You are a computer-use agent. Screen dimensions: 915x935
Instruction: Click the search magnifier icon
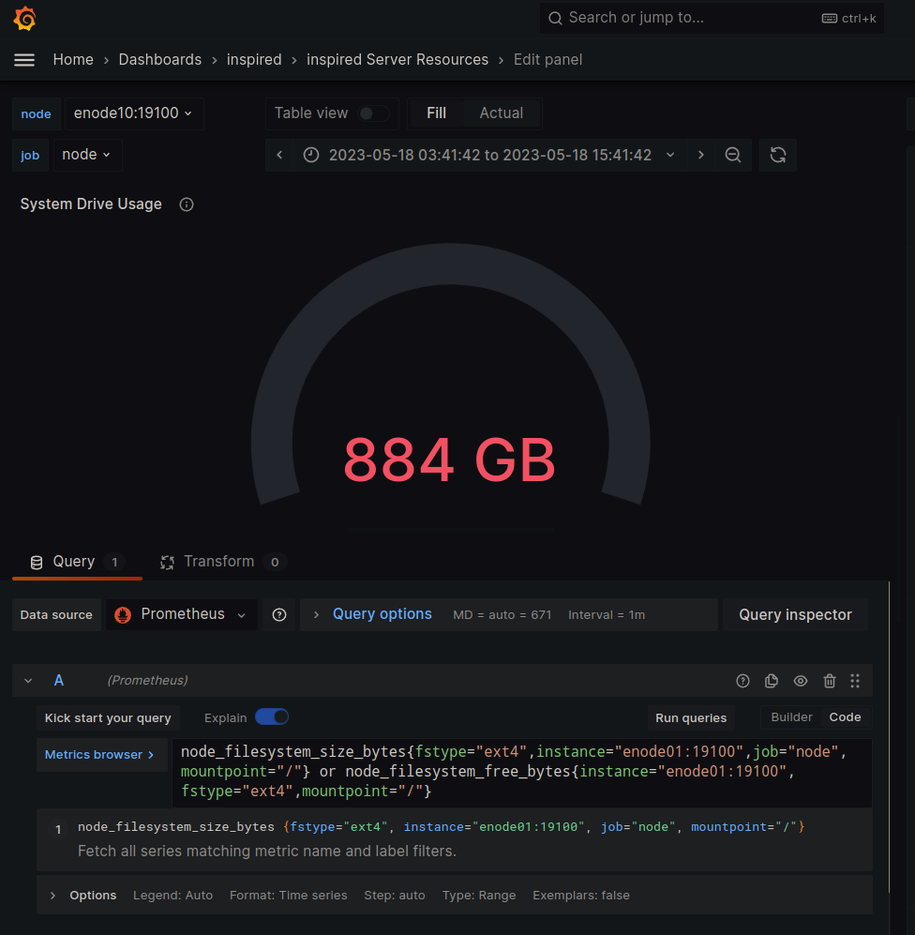555,19
